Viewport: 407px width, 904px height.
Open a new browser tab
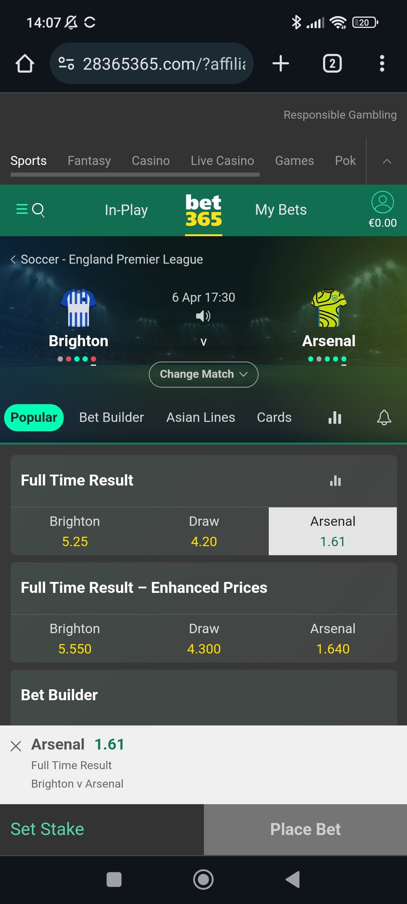click(x=281, y=63)
